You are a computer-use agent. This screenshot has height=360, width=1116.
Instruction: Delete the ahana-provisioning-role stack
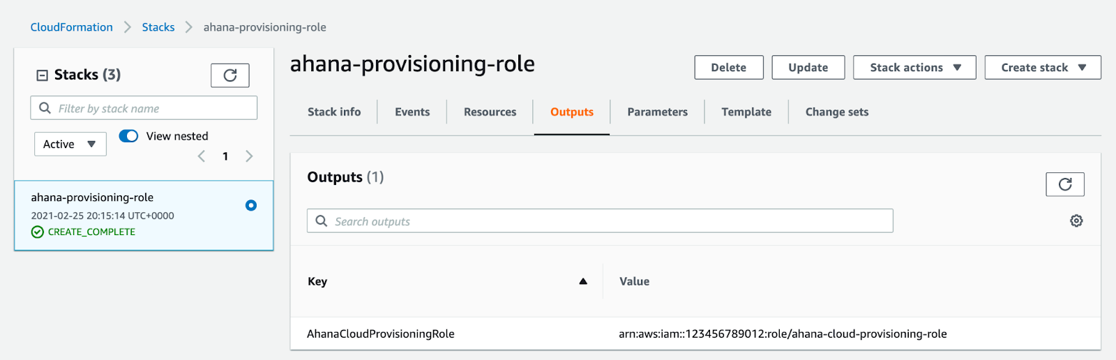click(x=728, y=68)
